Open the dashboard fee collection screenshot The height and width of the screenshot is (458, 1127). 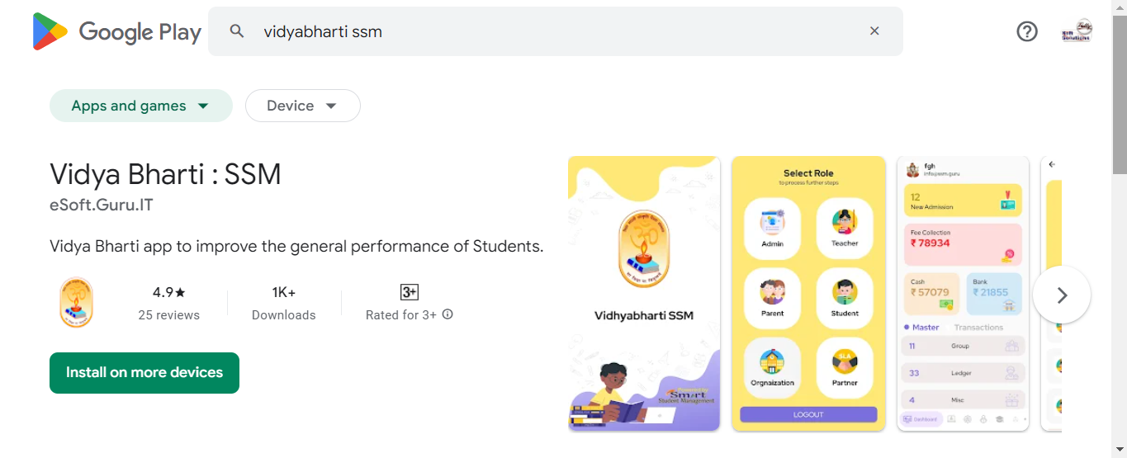click(963, 293)
